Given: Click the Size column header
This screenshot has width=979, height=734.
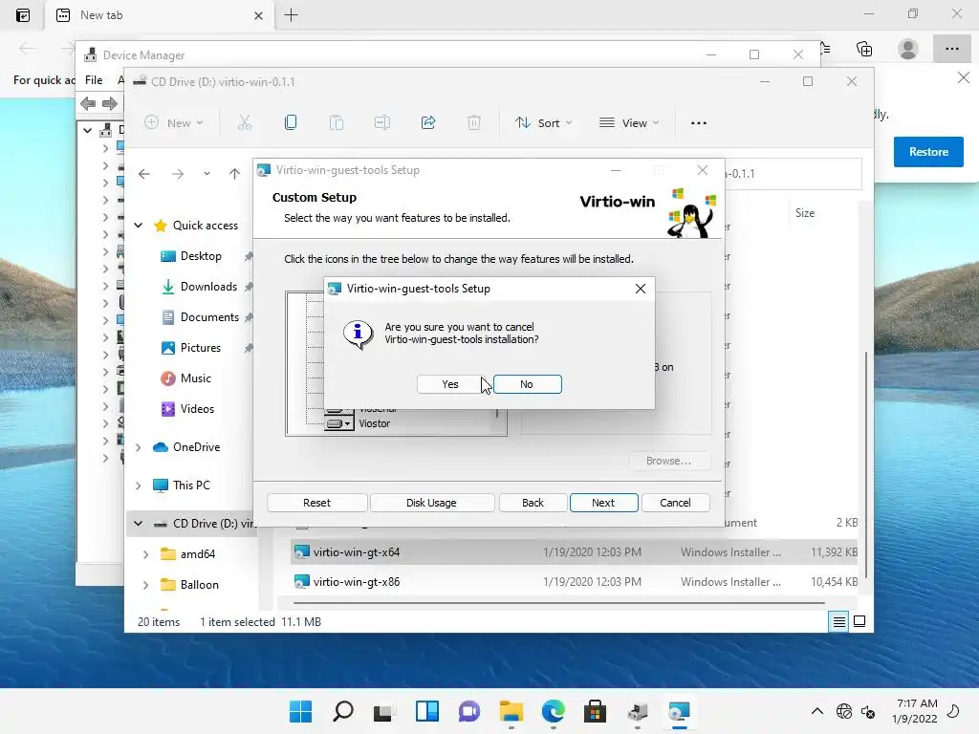Looking at the screenshot, I should pyautogui.click(x=805, y=213).
